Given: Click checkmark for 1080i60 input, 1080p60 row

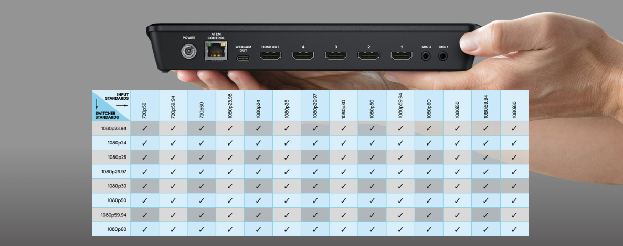Looking at the screenshot, I should [x=514, y=229].
